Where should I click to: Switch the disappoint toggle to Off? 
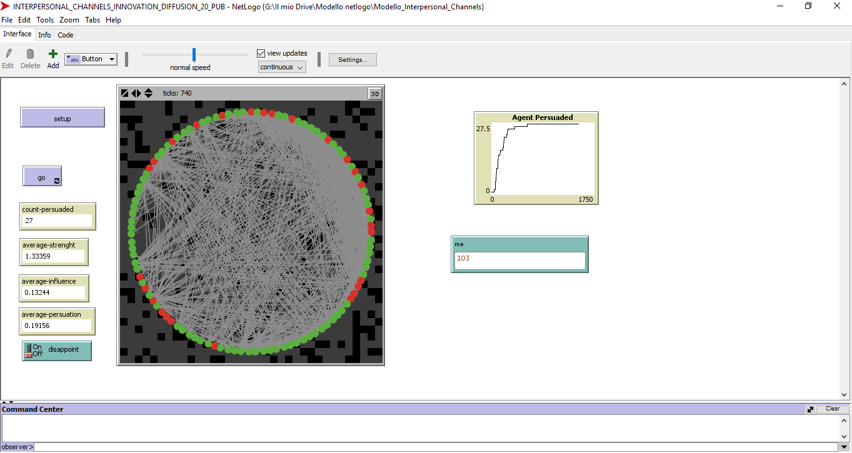[x=28, y=354]
